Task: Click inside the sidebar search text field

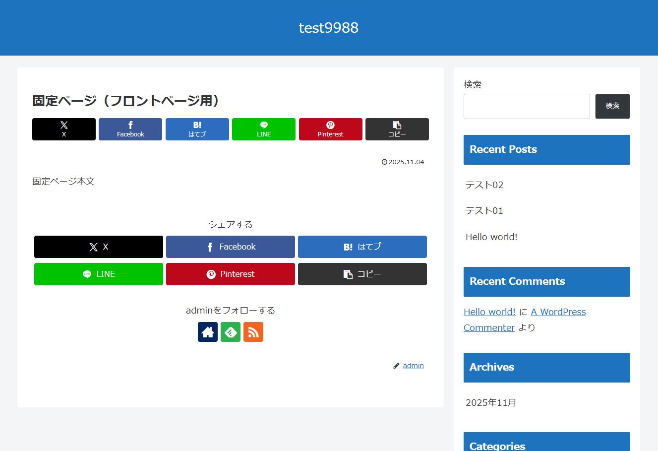Action: 526,106
